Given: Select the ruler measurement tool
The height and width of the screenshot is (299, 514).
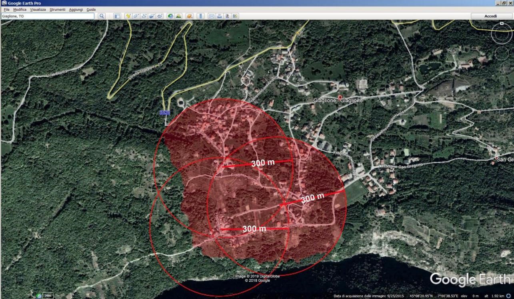Looking at the screenshot, I should click(x=200, y=16).
